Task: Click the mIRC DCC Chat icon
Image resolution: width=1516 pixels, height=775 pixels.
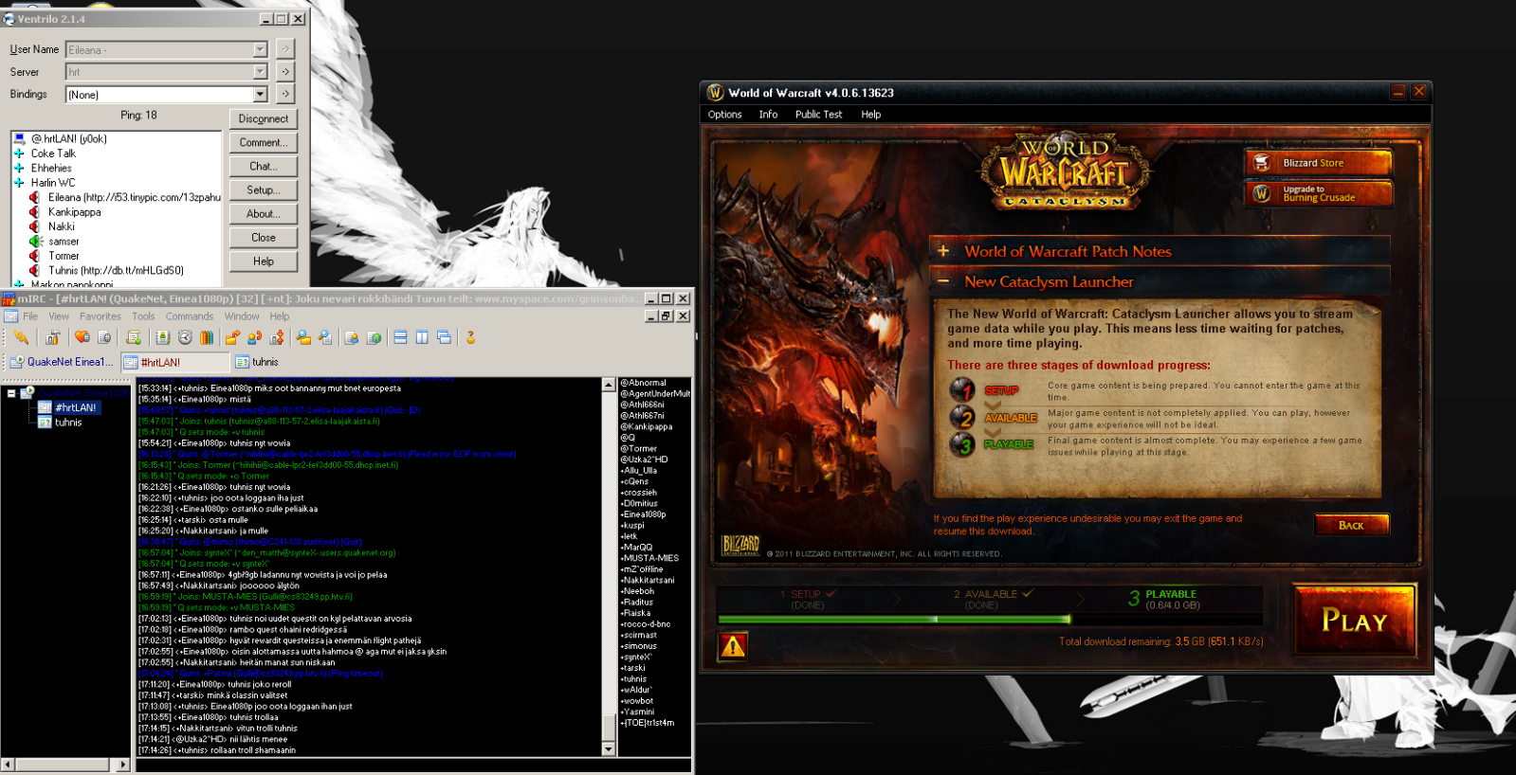Action: pos(254,337)
